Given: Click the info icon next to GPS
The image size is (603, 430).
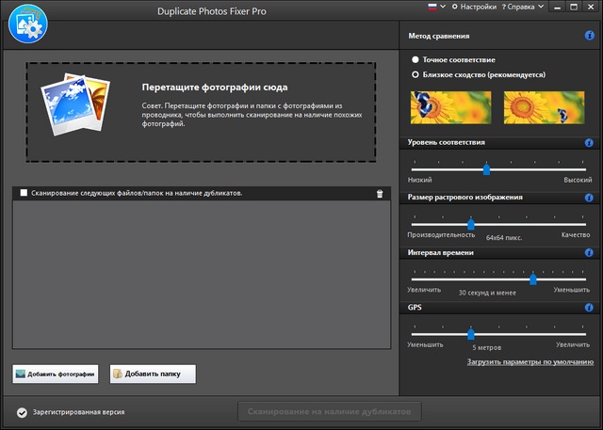Looking at the screenshot, I should point(589,308).
